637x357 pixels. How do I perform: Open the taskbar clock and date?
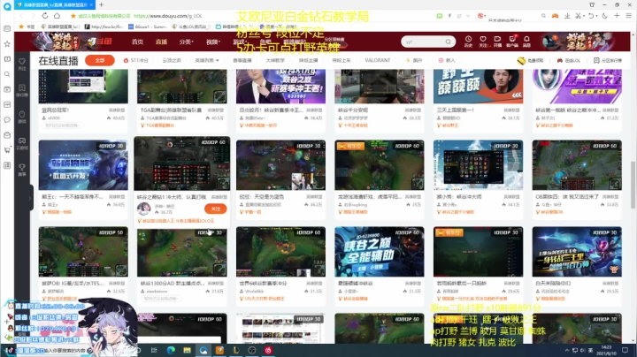606,350
